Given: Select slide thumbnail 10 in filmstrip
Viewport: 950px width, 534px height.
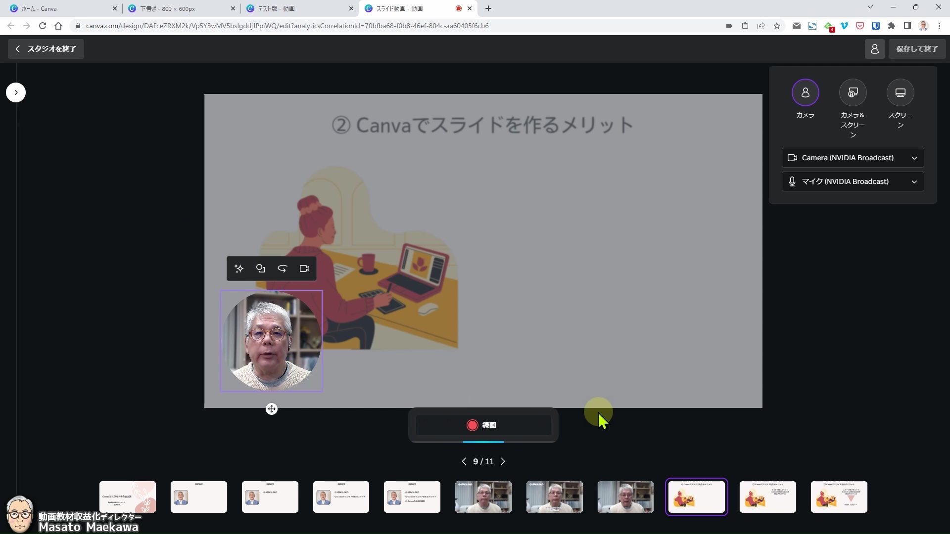Looking at the screenshot, I should tap(768, 497).
